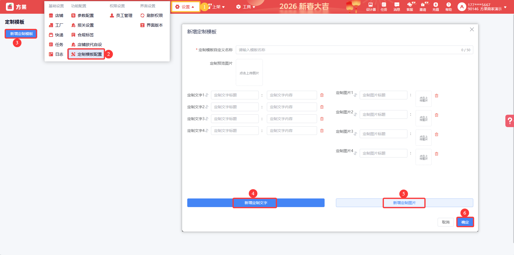
Task: Delete the 定制图片2 row
Action: 437,115
